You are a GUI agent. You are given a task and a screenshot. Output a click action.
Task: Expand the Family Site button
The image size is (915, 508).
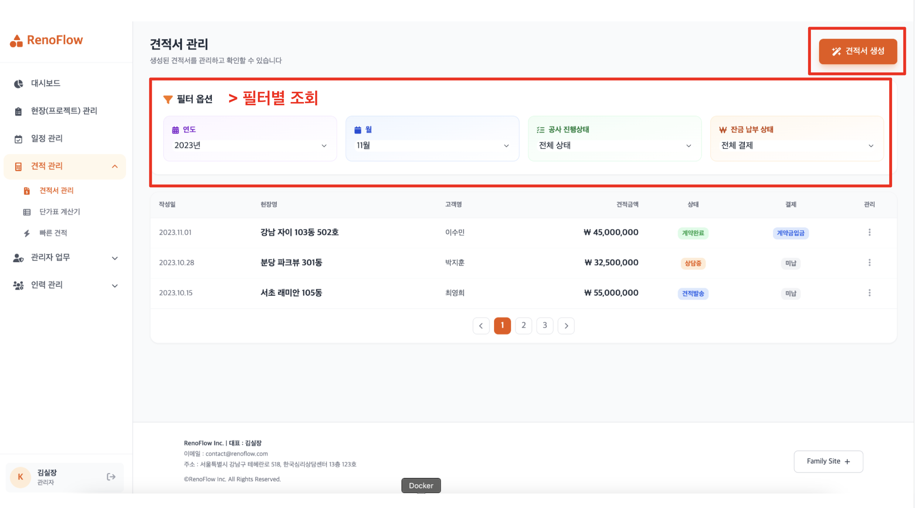[x=828, y=461]
